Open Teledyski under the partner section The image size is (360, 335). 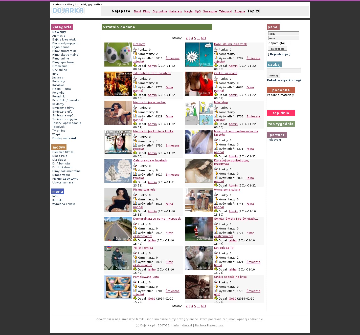[x=274, y=140]
